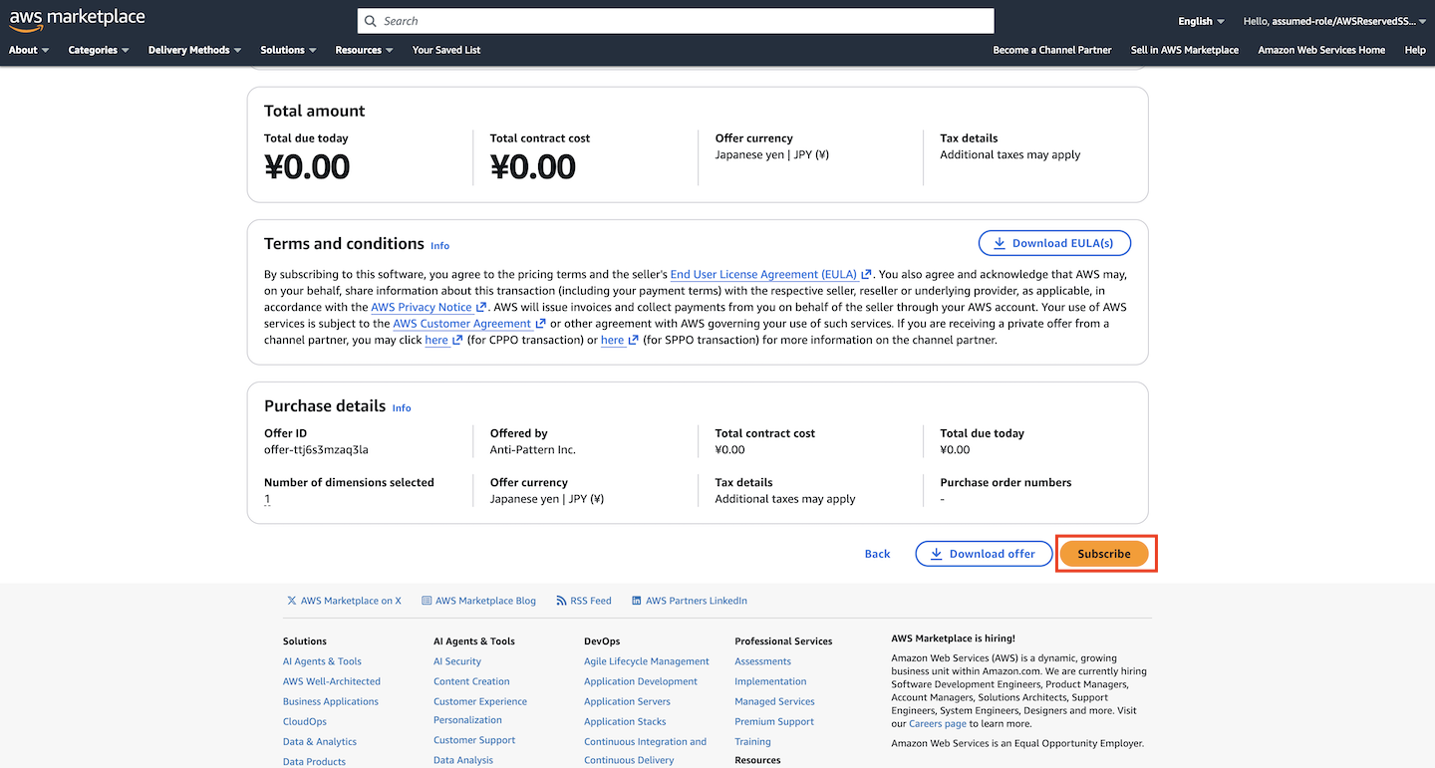Expand the Categories dropdown
Viewport: 1435px width, 768px height.
pos(99,50)
